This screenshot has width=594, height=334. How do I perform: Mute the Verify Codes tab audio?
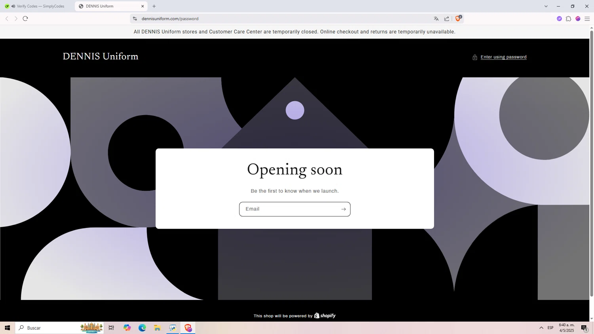click(x=13, y=6)
